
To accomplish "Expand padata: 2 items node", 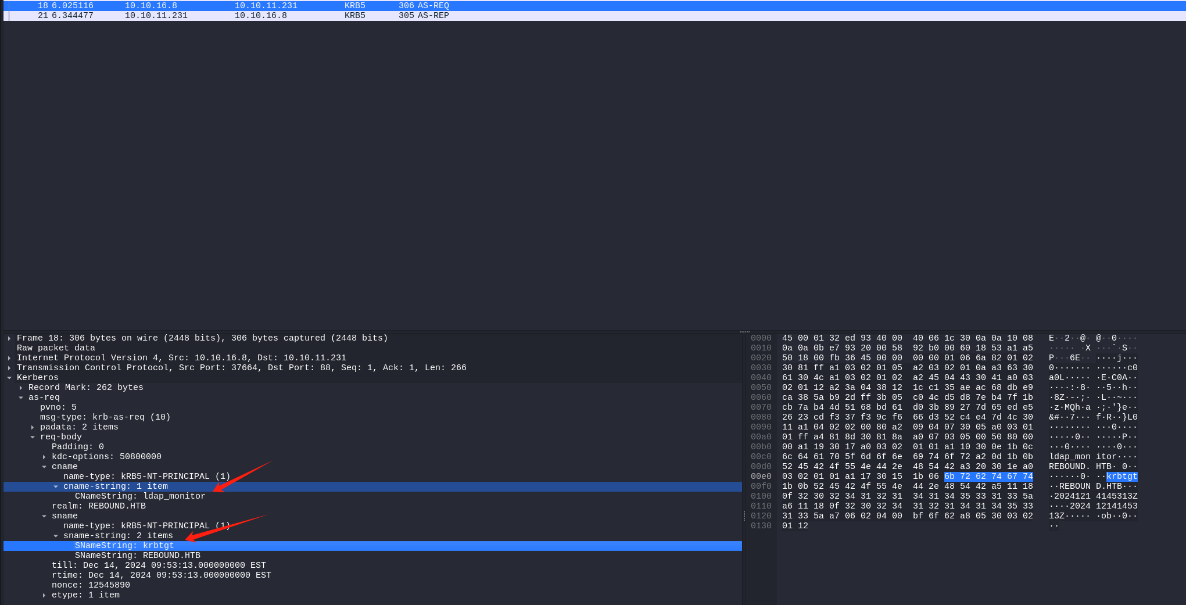I will coord(33,427).
